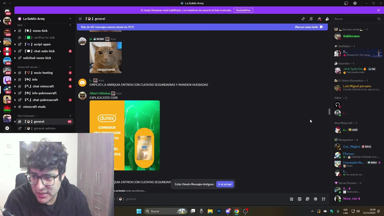384x216 pixels.
Task: Open info-pobrezacraft channel
Action: [x=44, y=93]
